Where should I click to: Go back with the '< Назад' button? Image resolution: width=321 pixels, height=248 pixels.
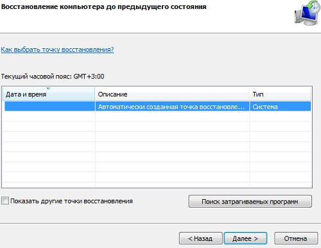click(200, 238)
